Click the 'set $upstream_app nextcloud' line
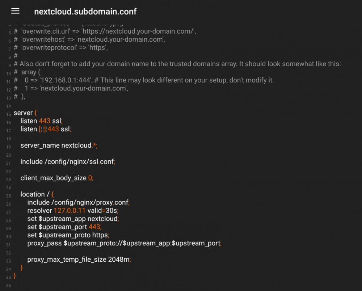The image size is (362, 291). pos(73,219)
